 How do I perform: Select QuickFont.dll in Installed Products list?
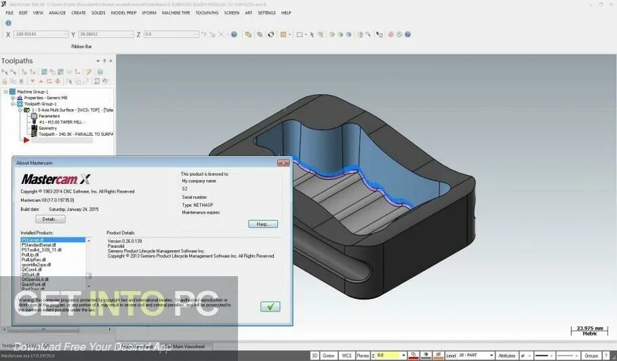click(x=33, y=284)
